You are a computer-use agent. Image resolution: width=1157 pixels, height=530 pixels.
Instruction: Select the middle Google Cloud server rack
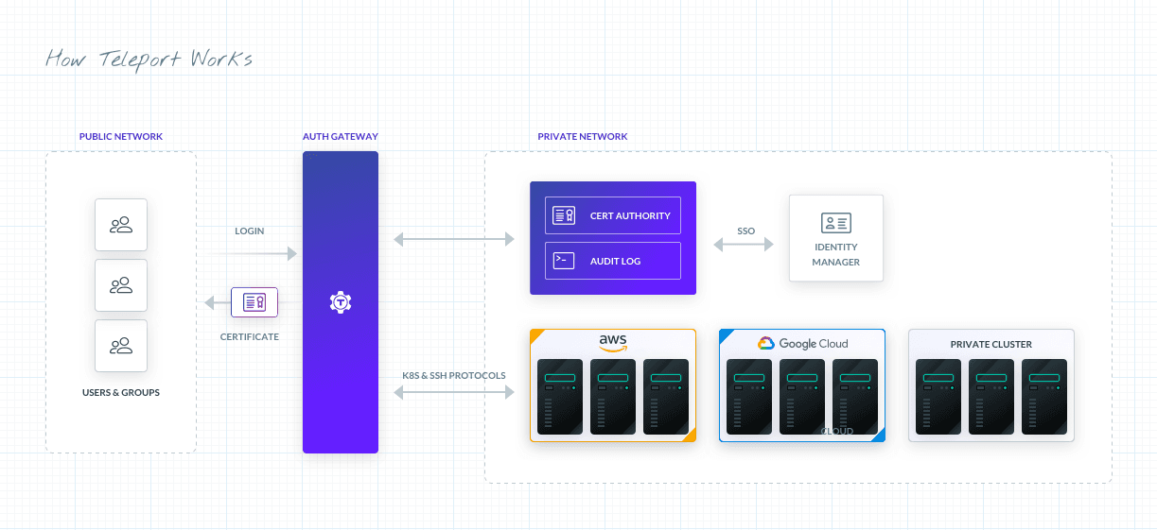[x=802, y=397]
